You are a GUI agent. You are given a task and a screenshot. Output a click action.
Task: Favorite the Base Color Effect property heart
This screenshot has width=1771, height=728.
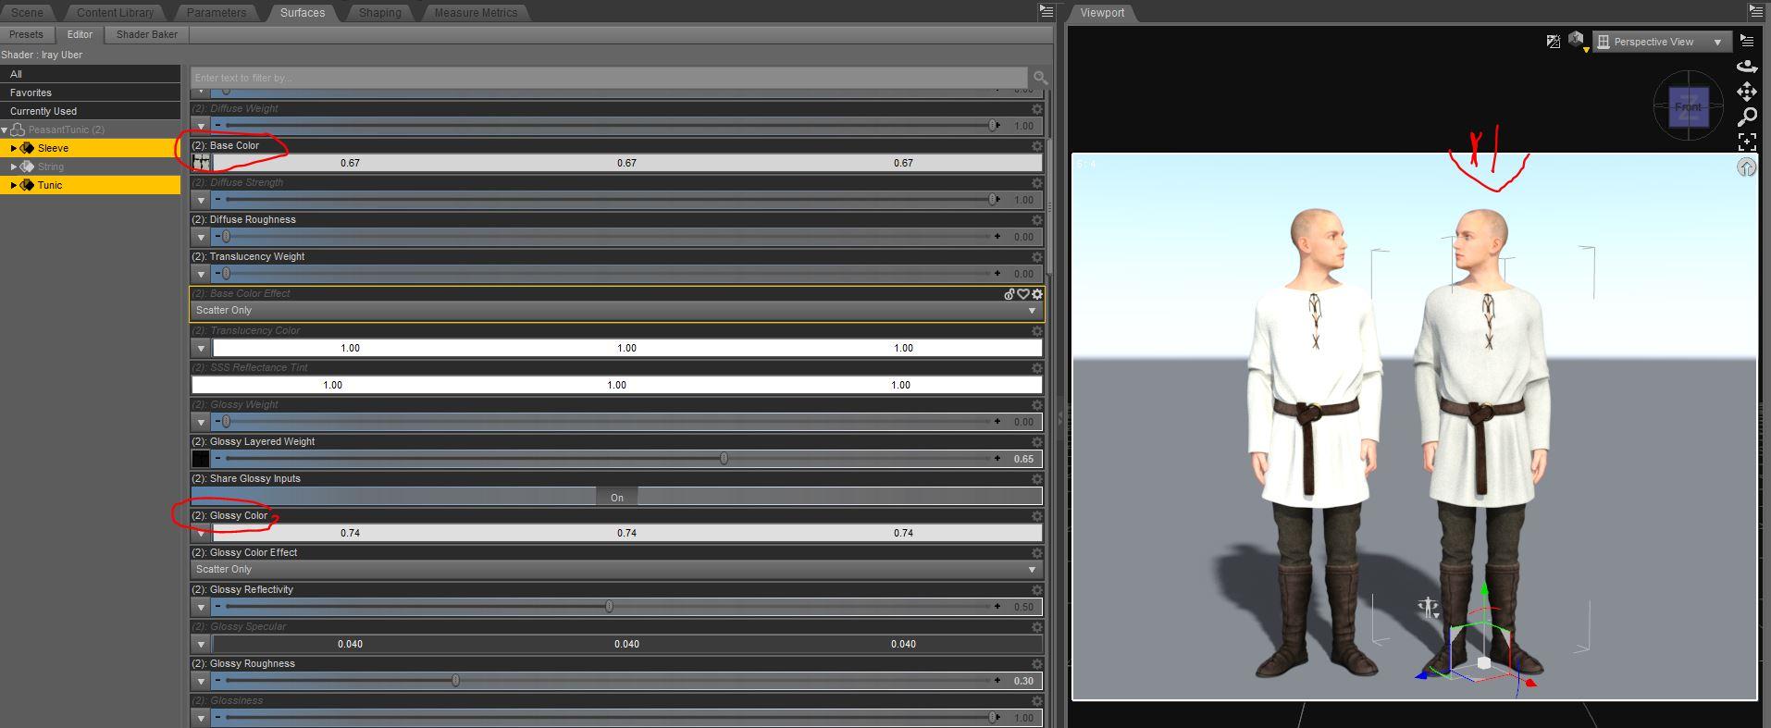click(x=1023, y=294)
